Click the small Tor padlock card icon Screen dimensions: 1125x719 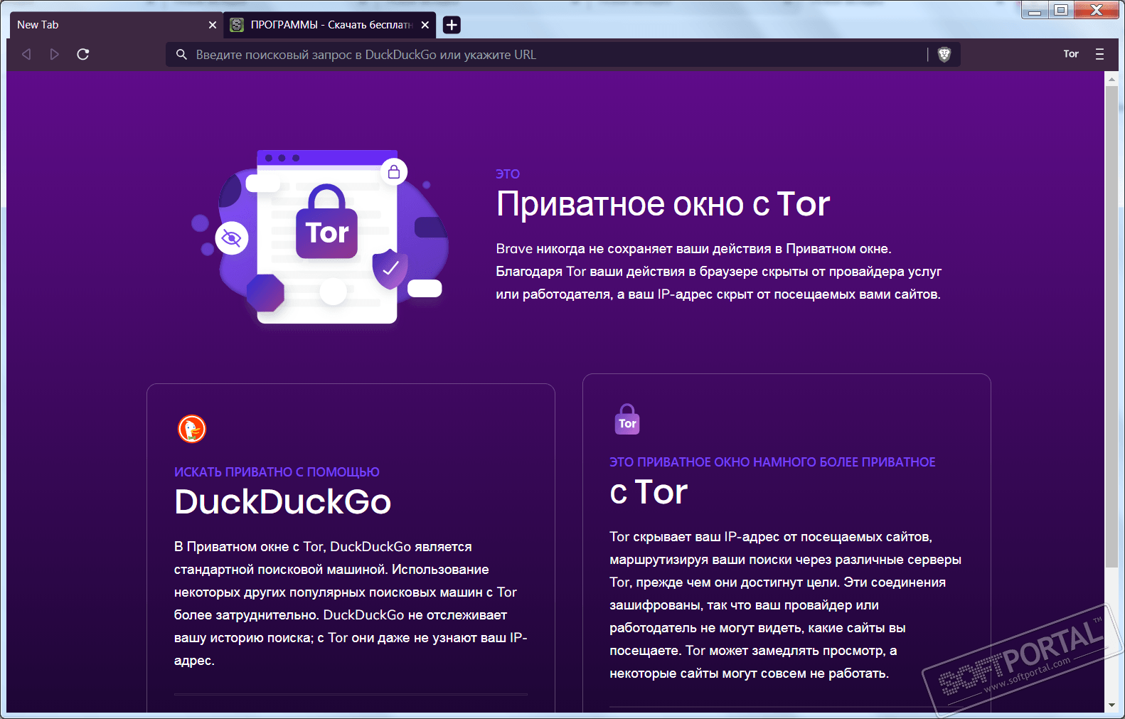(x=627, y=420)
